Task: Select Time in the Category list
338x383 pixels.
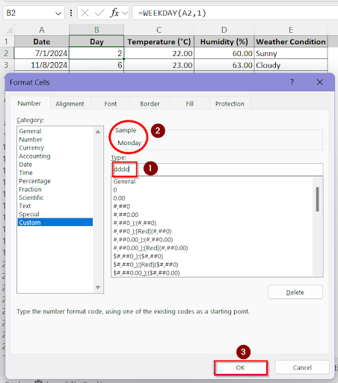Action: [26, 173]
